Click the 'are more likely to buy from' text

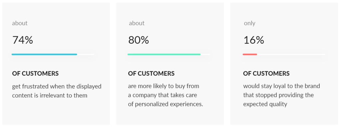pyautogui.click(x=164, y=86)
